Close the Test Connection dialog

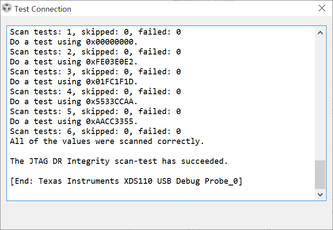tap(322, 8)
